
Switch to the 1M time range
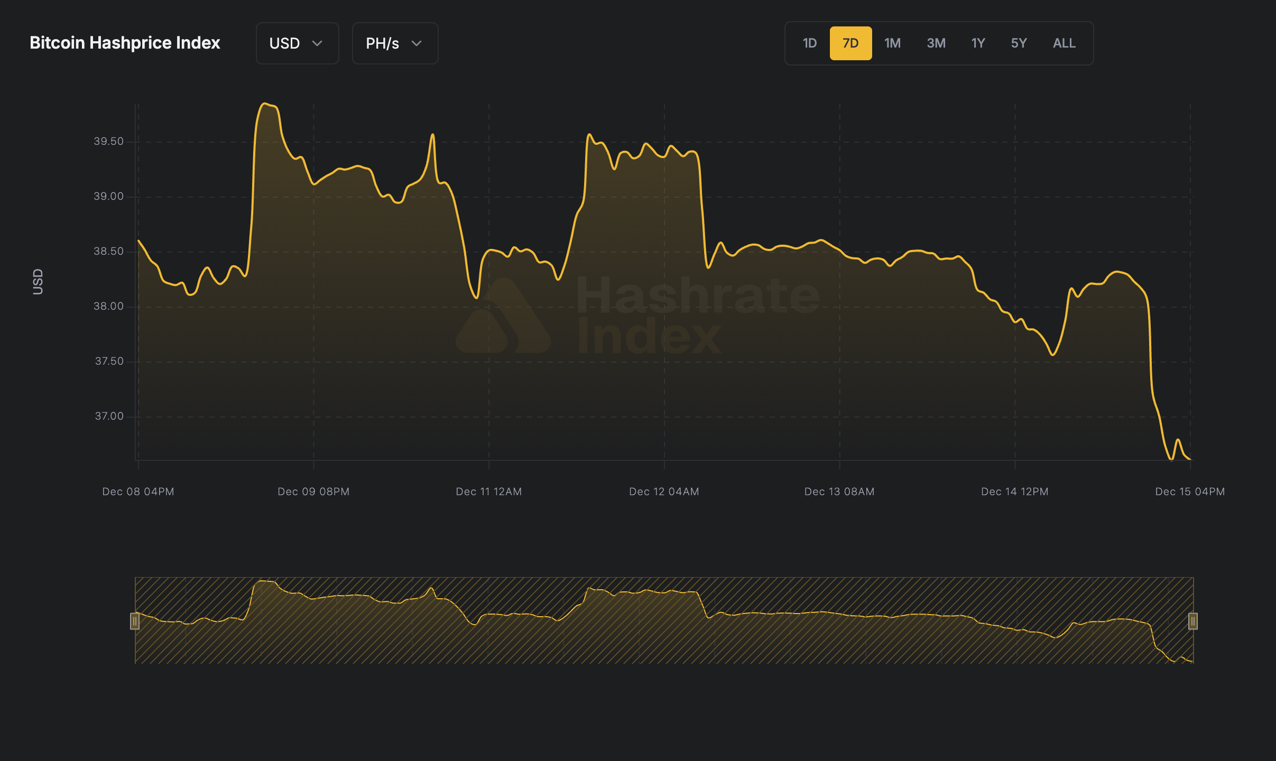[x=892, y=43]
